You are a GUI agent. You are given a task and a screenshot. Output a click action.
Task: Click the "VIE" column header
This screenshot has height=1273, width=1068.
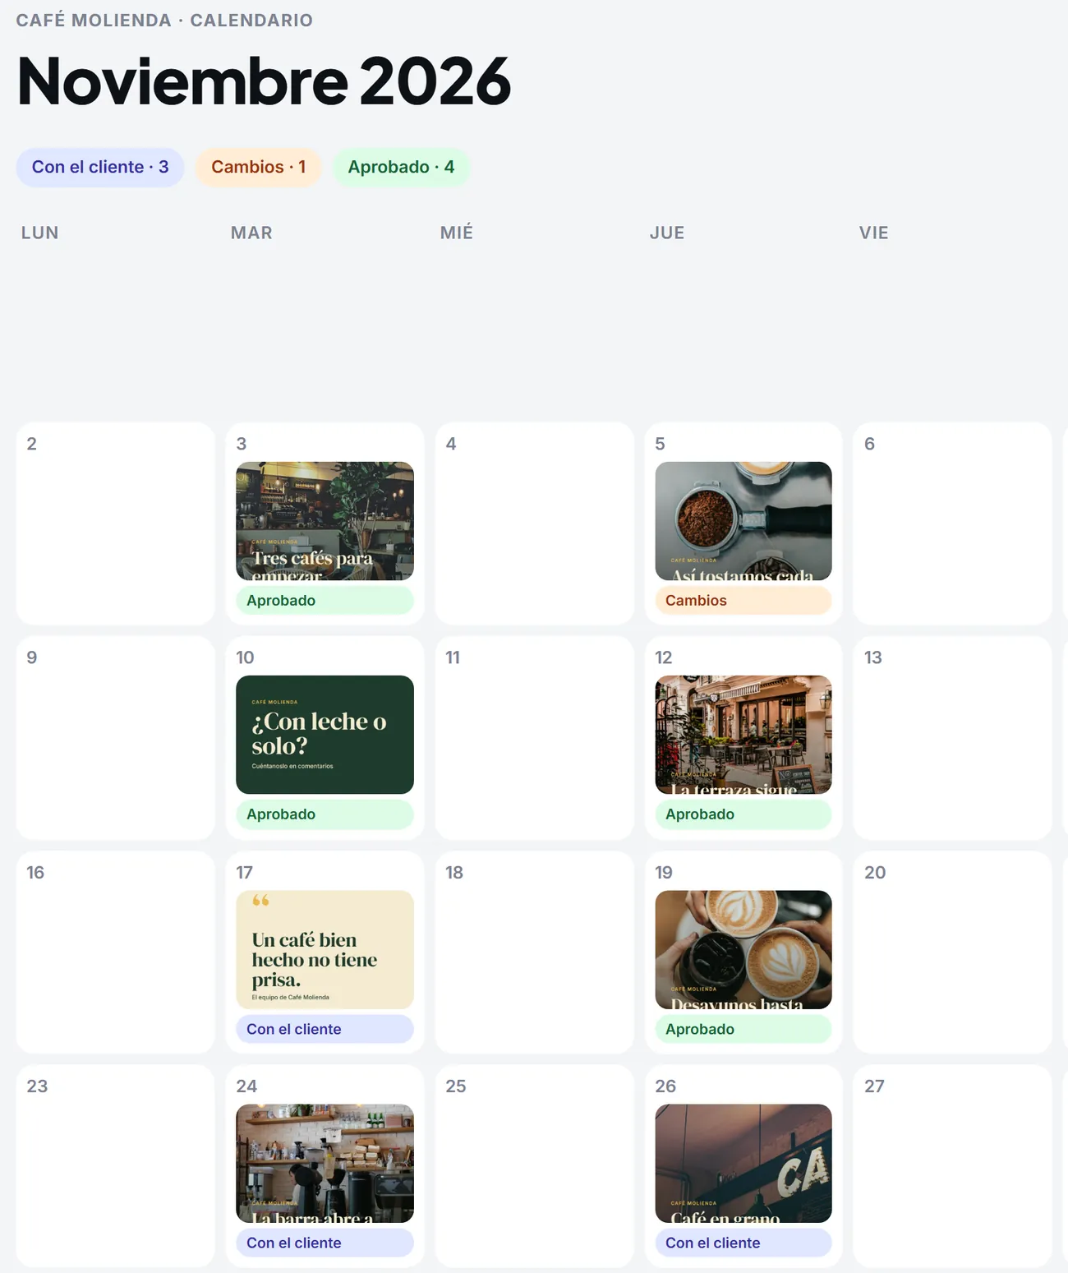click(874, 233)
